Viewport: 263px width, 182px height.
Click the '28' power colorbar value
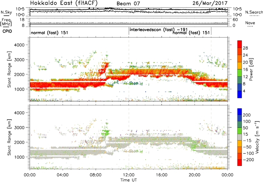point(245,48)
